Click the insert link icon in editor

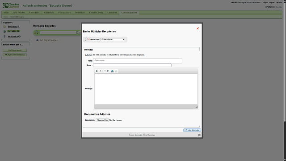tap(112, 71)
